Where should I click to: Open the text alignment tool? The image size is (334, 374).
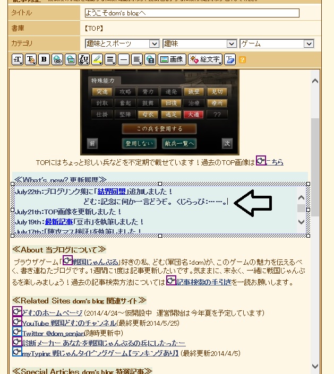pos(110,59)
